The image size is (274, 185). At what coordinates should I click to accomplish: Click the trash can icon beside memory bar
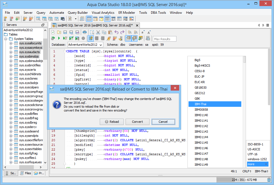[x=269, y=180]
